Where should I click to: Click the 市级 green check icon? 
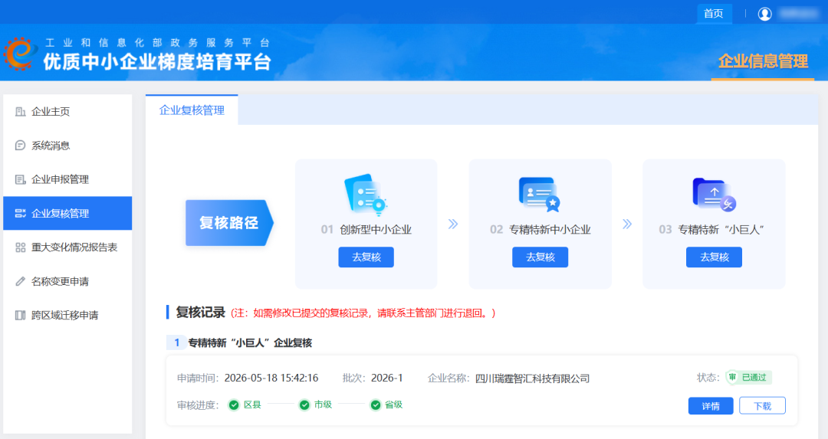304,405
